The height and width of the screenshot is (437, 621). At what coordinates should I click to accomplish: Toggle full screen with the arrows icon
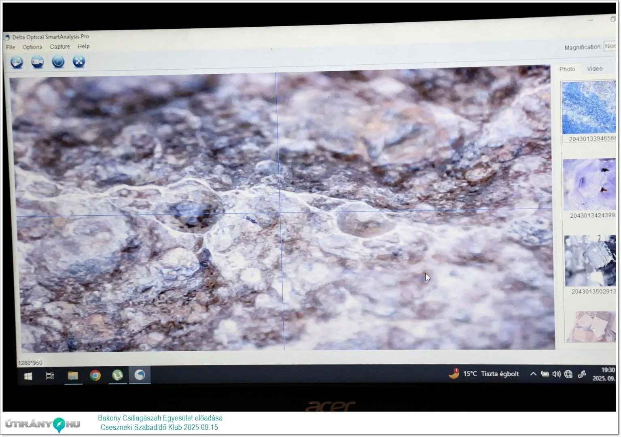point(79,62)
